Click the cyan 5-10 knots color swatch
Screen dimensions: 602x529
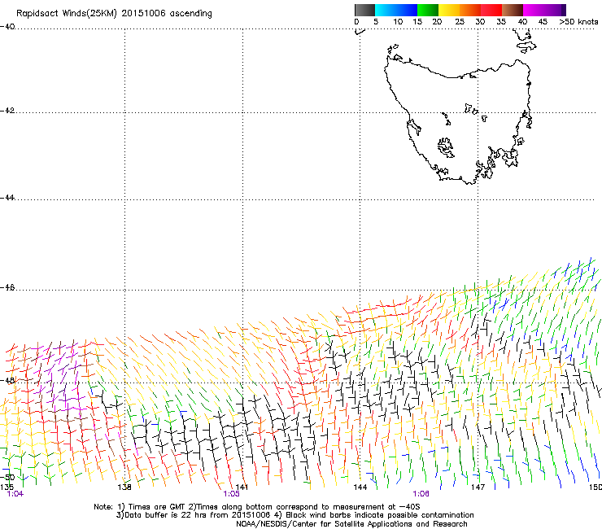(386, 10)
